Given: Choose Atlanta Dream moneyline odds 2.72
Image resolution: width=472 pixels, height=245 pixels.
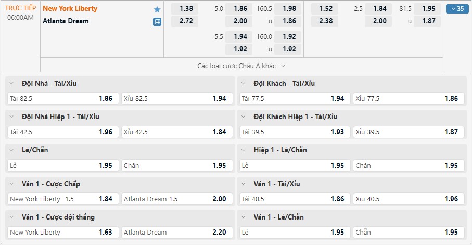Looking at the screenshot, I should point(185,21).
